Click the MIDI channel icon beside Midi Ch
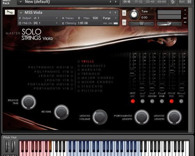This screenshot has width=195, height=156. pos(20,23)
